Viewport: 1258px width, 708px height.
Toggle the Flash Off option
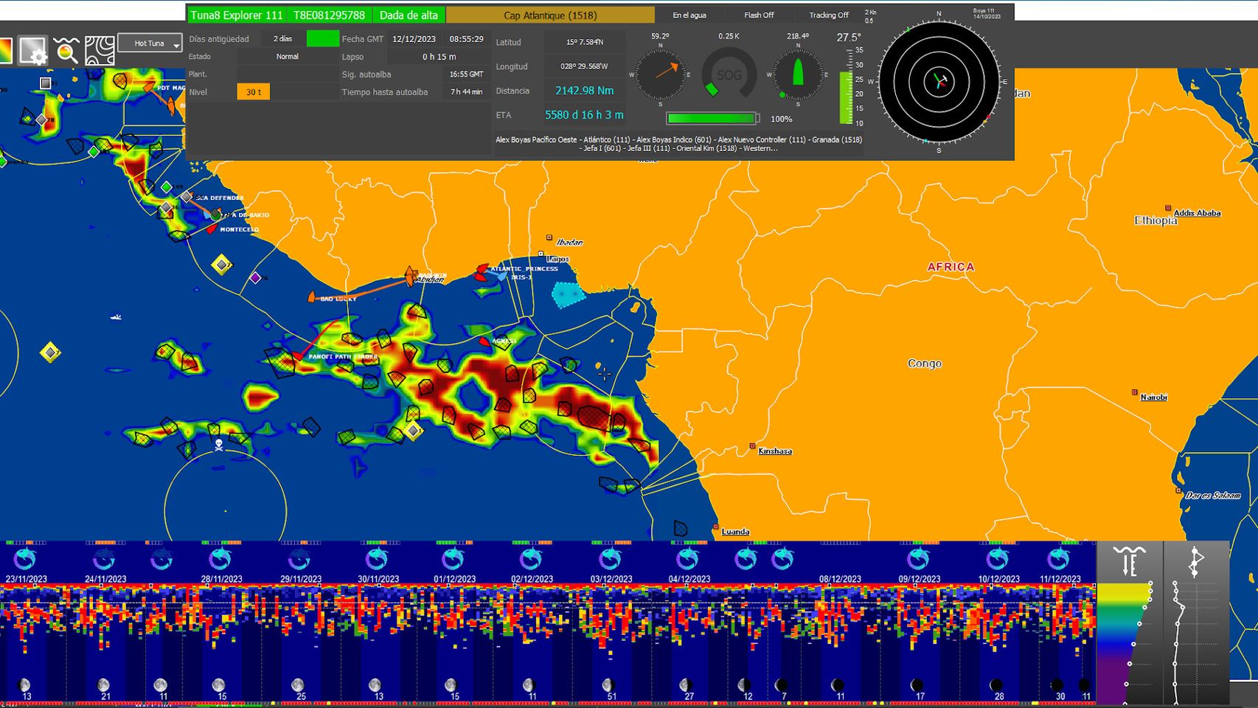pyautogui.click(x=759, y=15)
